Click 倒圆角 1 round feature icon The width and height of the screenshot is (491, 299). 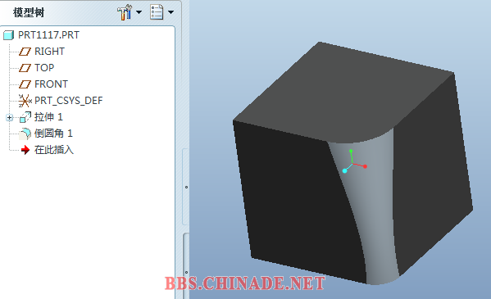tap(25, 134)
